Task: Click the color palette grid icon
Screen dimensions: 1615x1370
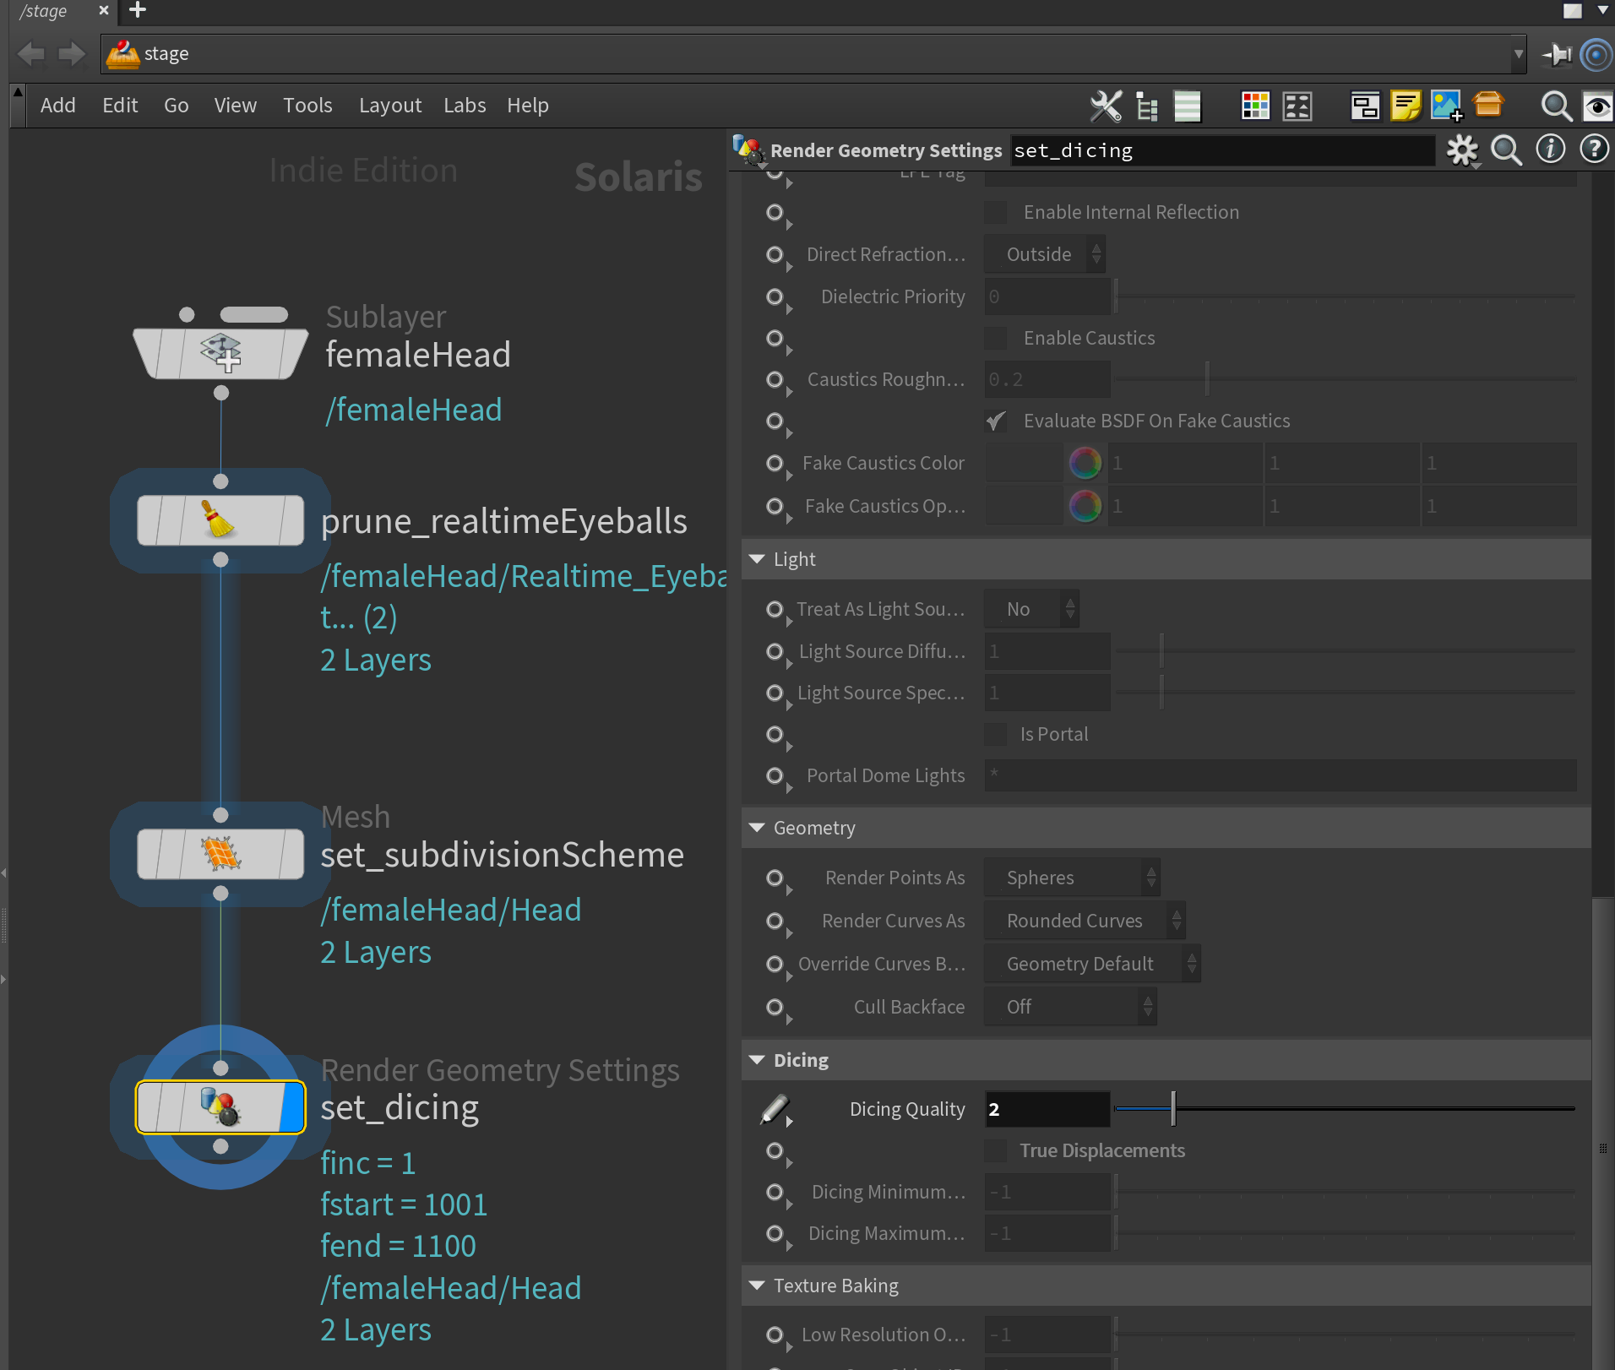Action: 1254,106
